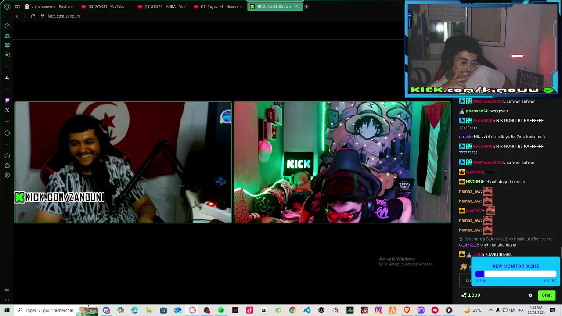Go forward to the next page
This screenshot has height=316, width=562.
25,16
